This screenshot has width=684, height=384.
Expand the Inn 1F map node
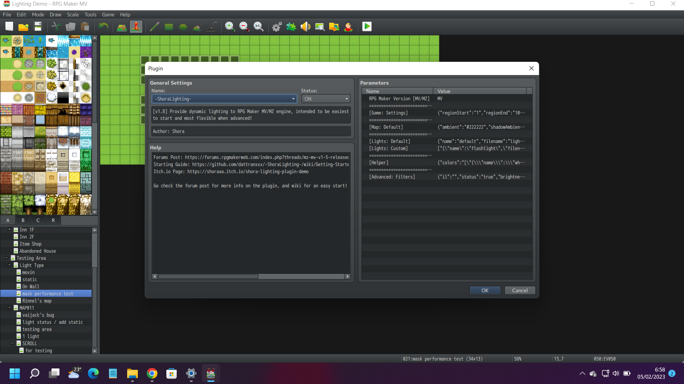[10, 230]
